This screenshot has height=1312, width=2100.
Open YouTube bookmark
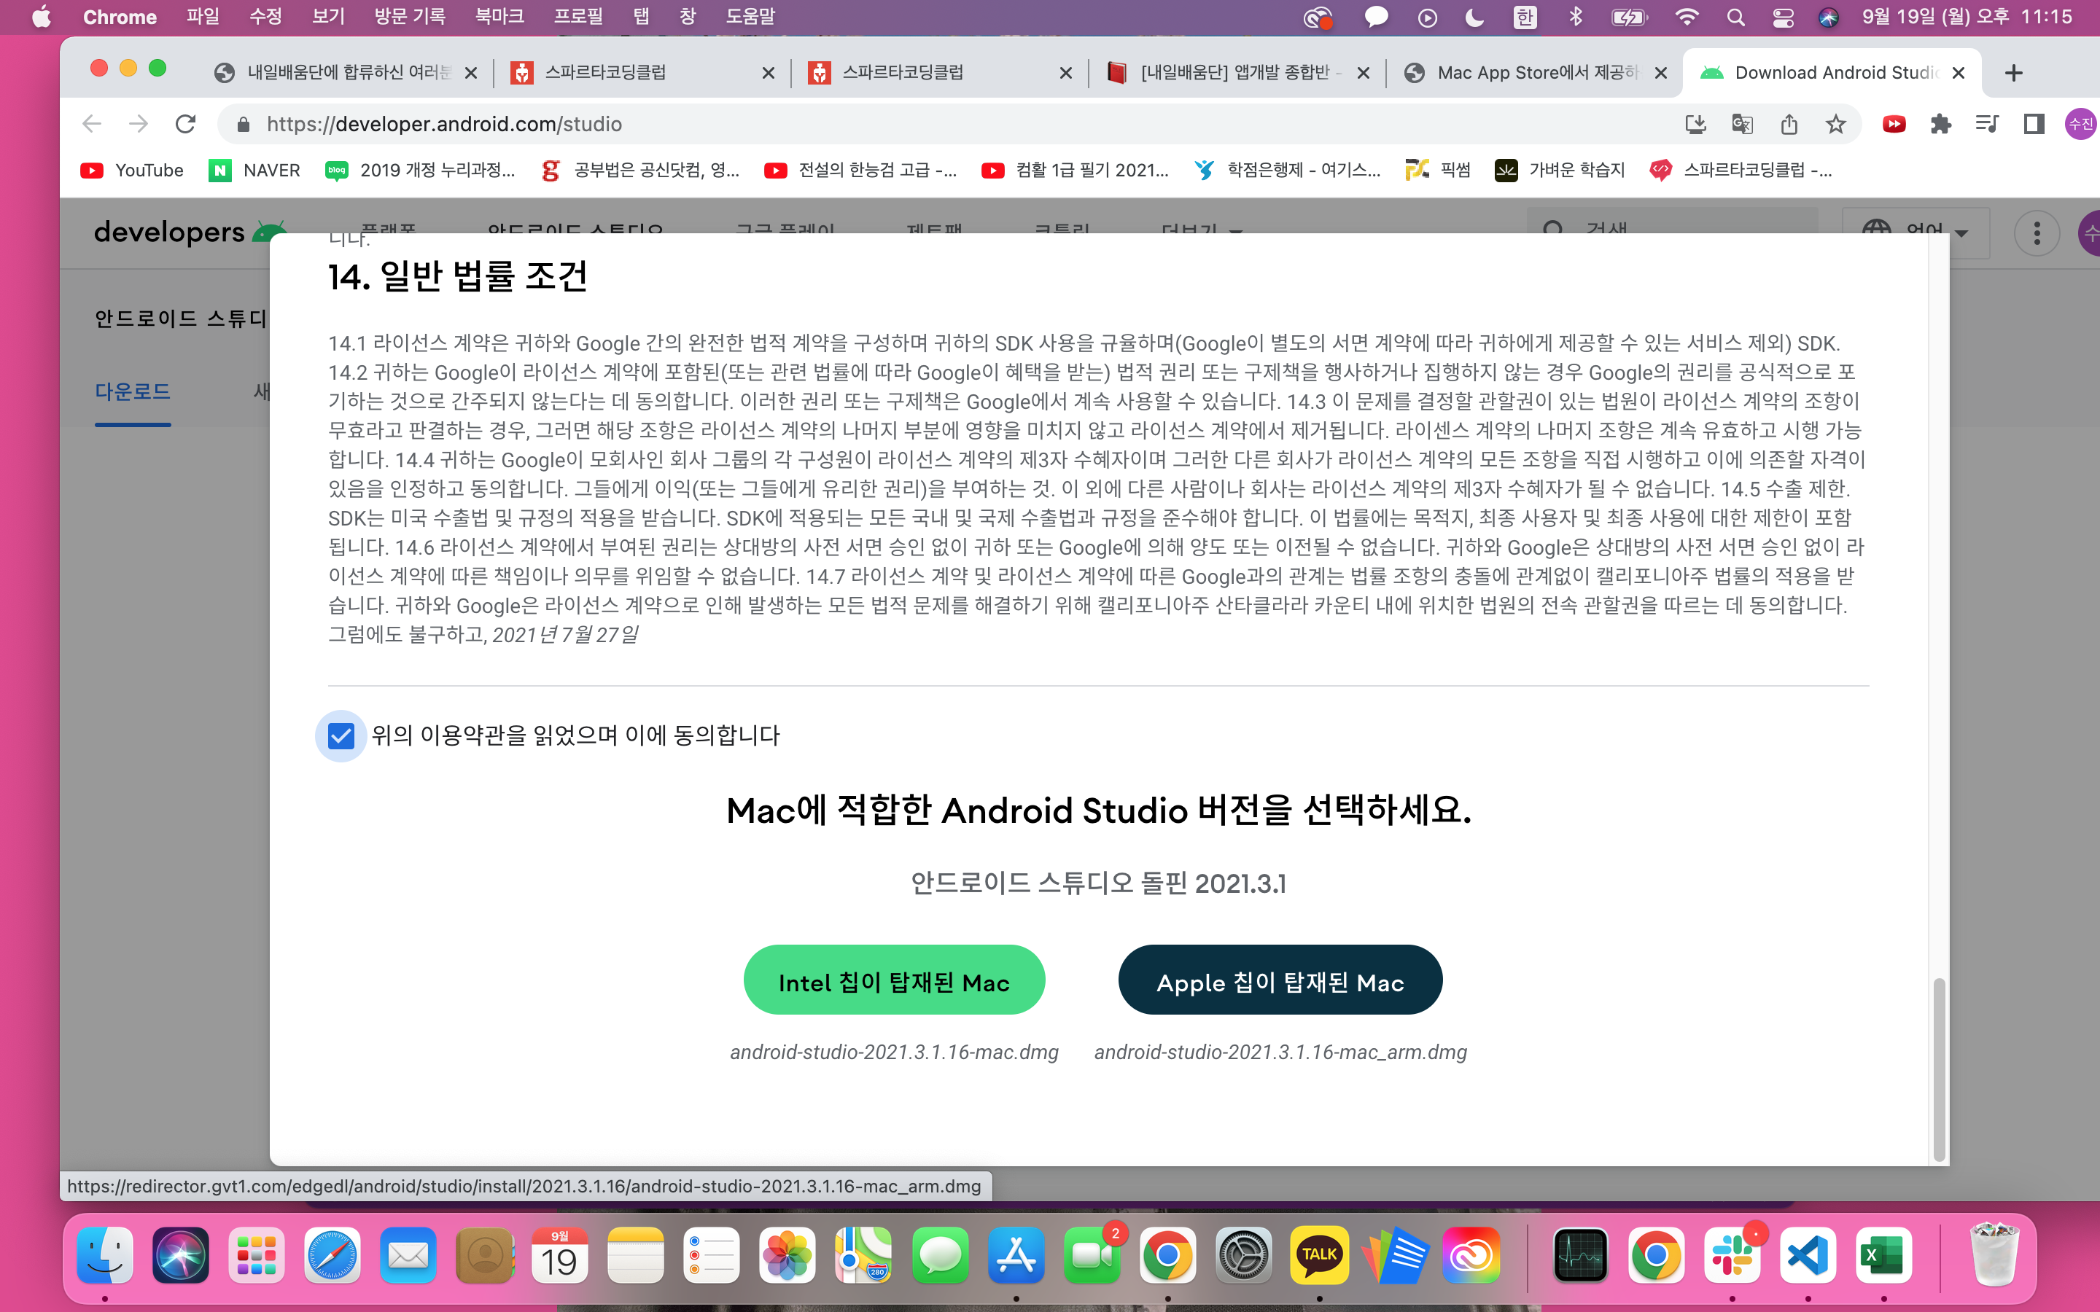(x=132, y=170)
